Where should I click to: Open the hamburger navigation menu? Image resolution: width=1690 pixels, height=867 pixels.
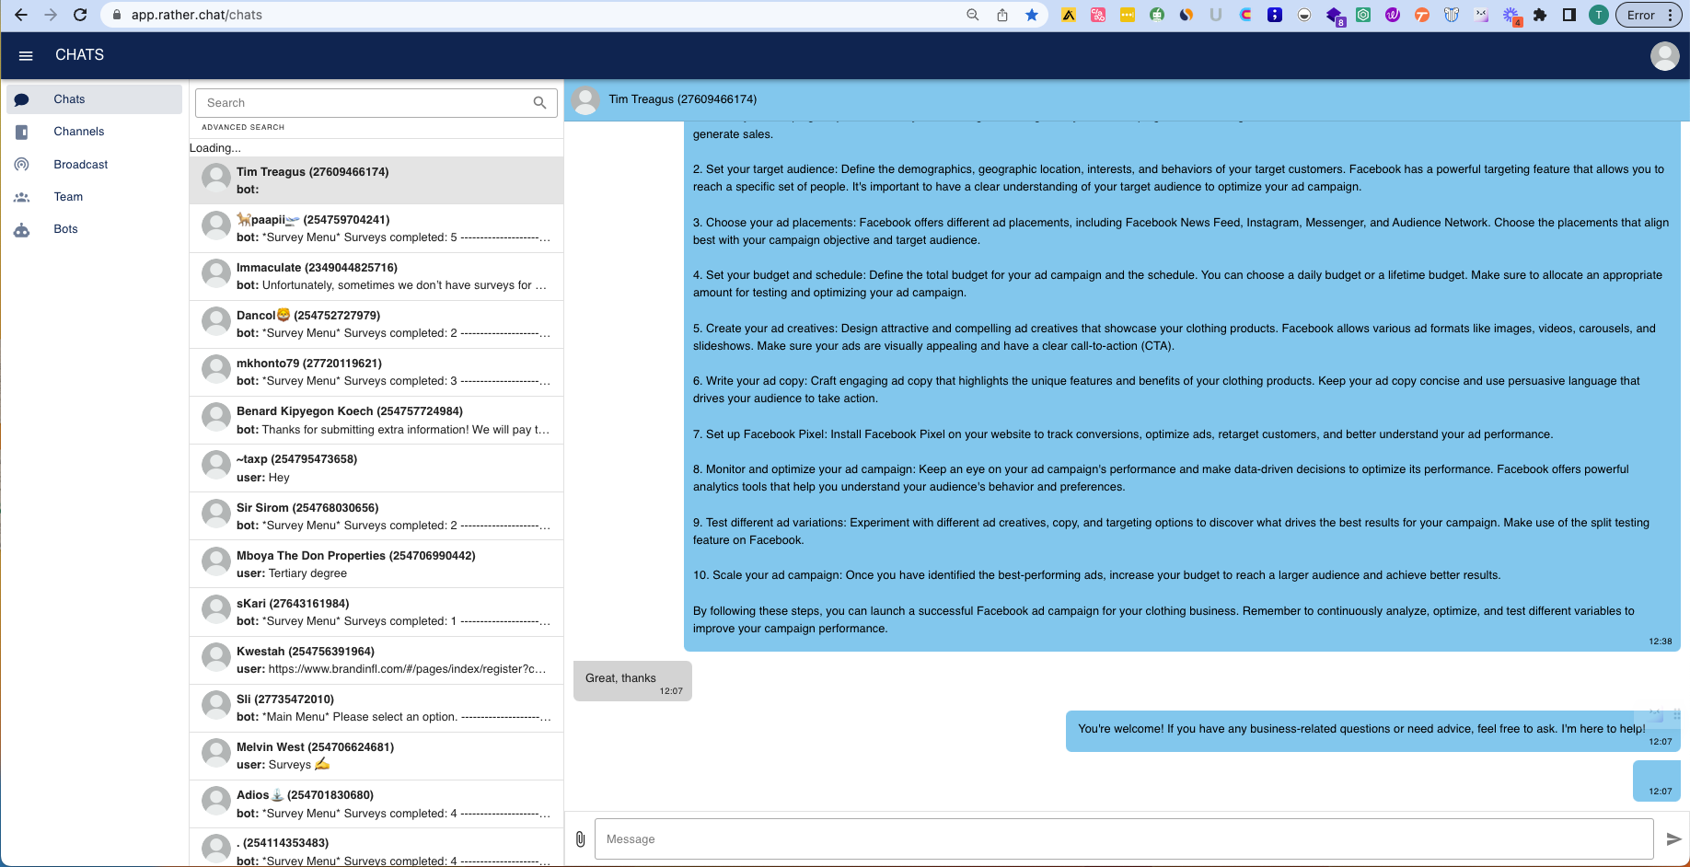tap(26, 55)
